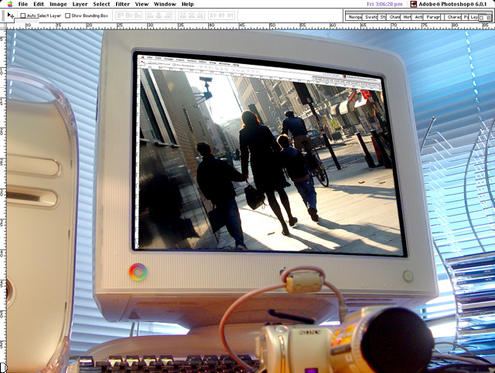
Task: Switch to the Navigator palette tab
Action: click(x=354, y=16)
